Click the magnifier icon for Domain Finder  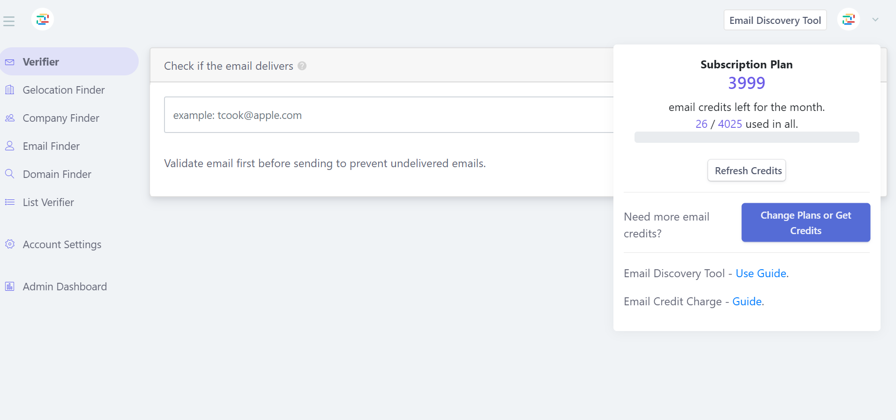(10, 174)
